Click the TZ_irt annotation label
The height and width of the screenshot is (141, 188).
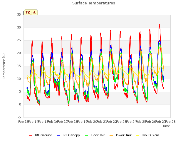click(31, 12)
